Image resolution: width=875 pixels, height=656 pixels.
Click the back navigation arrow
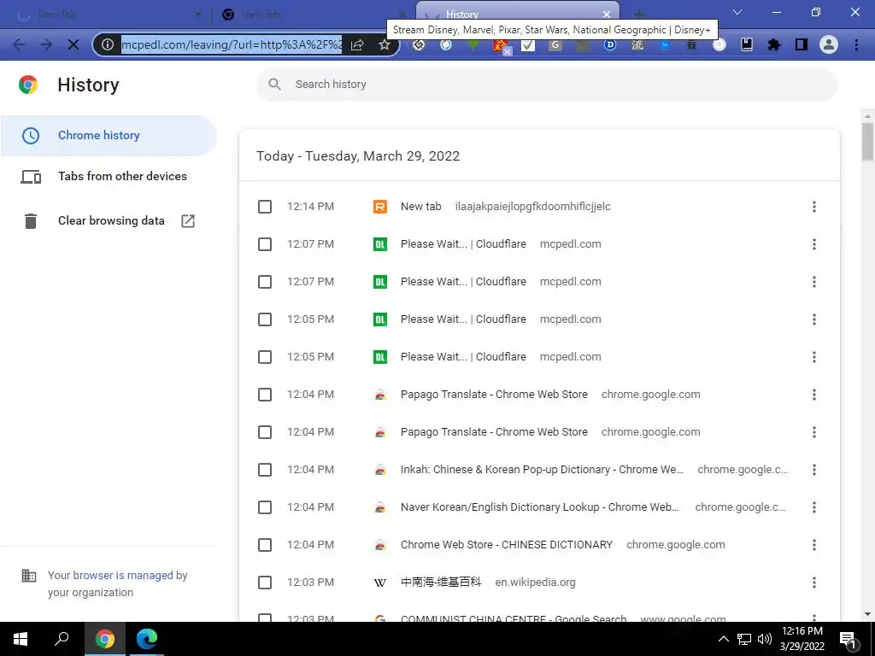[19, 44]
